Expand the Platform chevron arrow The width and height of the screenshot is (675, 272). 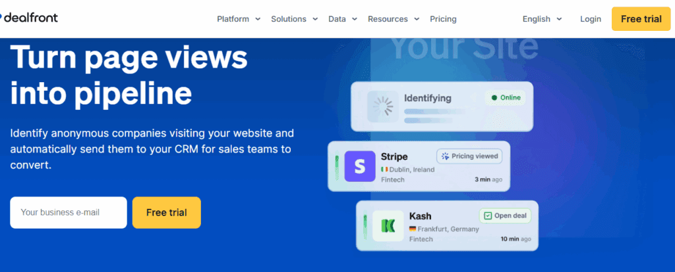pos(258,19)
